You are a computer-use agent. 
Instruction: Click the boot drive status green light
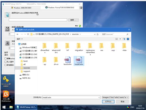80,26
